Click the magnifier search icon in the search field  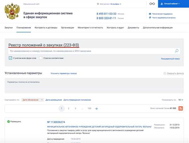177,51
